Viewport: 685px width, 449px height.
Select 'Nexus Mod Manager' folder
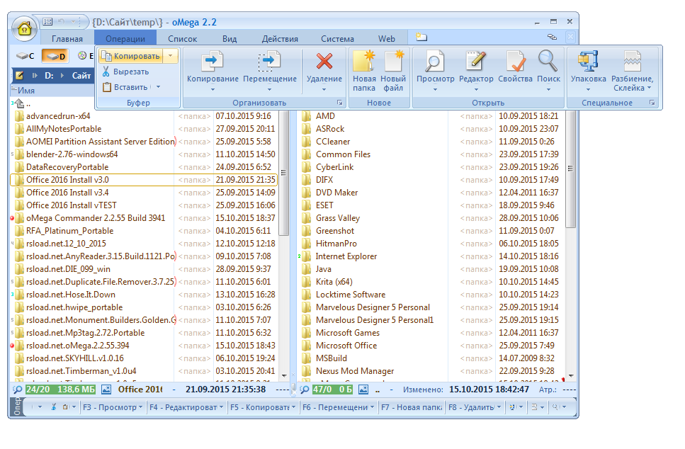pyautogui.click(x=430, y=371)
